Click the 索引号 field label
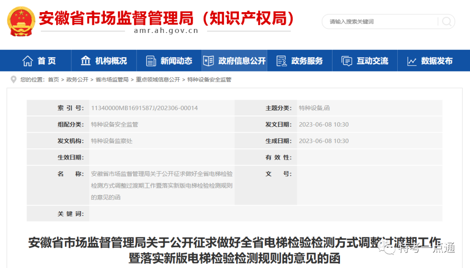The image size is (470, 268). (x=71, y=108)
